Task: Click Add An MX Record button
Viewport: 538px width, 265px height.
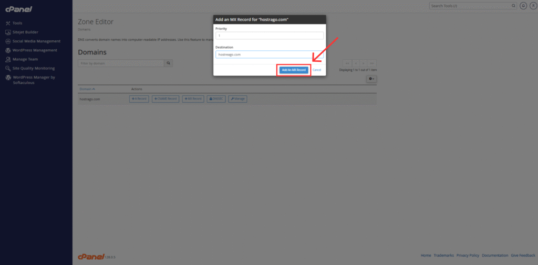Action: pyautogui.click(x=294, y=70)
